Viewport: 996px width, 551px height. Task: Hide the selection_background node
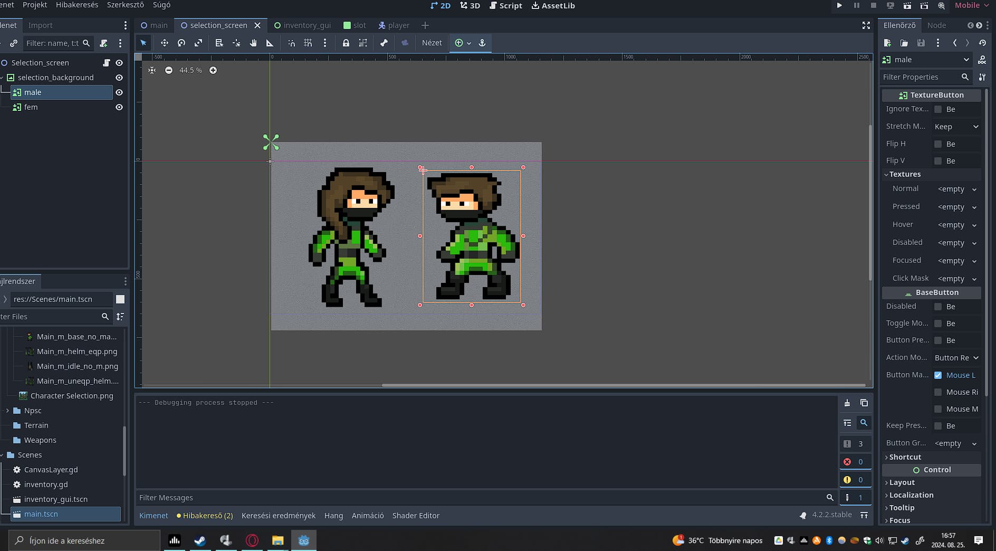point(119,78)
